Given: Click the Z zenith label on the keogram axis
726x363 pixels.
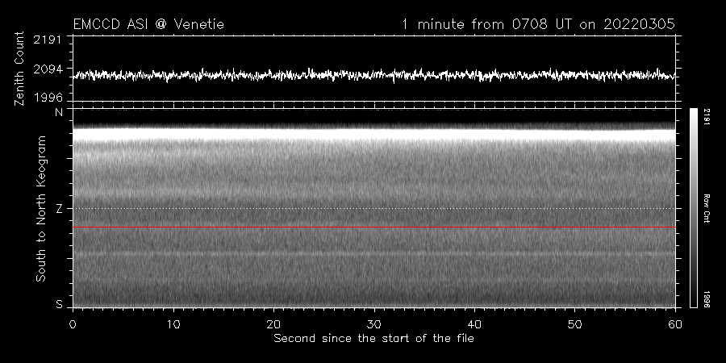Looking at the screenshot, I should [59, 209].
